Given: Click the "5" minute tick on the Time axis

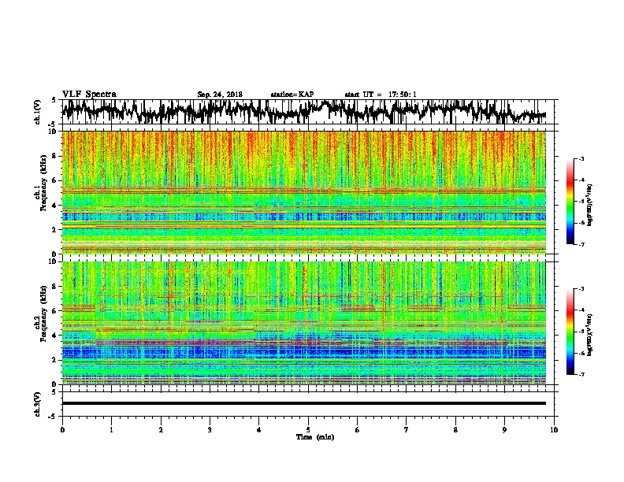Looking at the screenshot, I should pyautogui.click(x=308, y=430).
